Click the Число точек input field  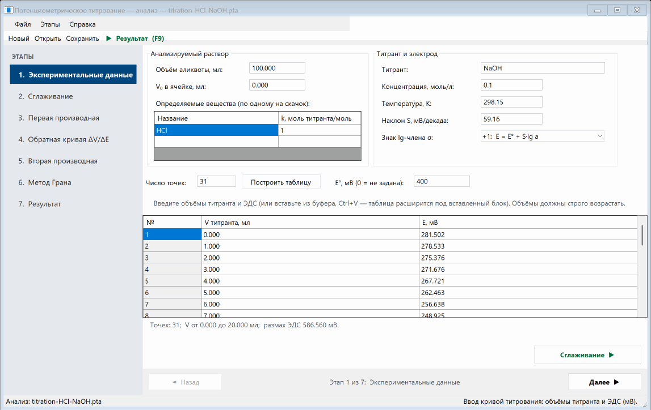click(x=216, y=181)
